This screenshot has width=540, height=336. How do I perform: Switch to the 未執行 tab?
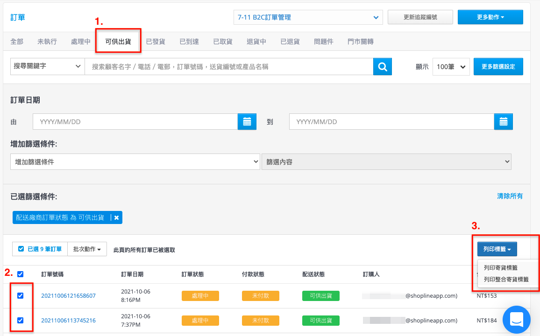pyautogui.click(x=47, y=42)
